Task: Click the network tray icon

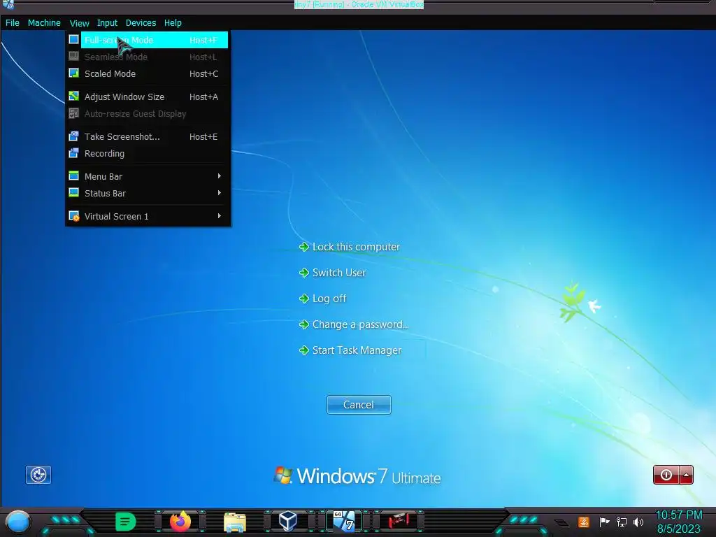Action: (x=622, y=522)
